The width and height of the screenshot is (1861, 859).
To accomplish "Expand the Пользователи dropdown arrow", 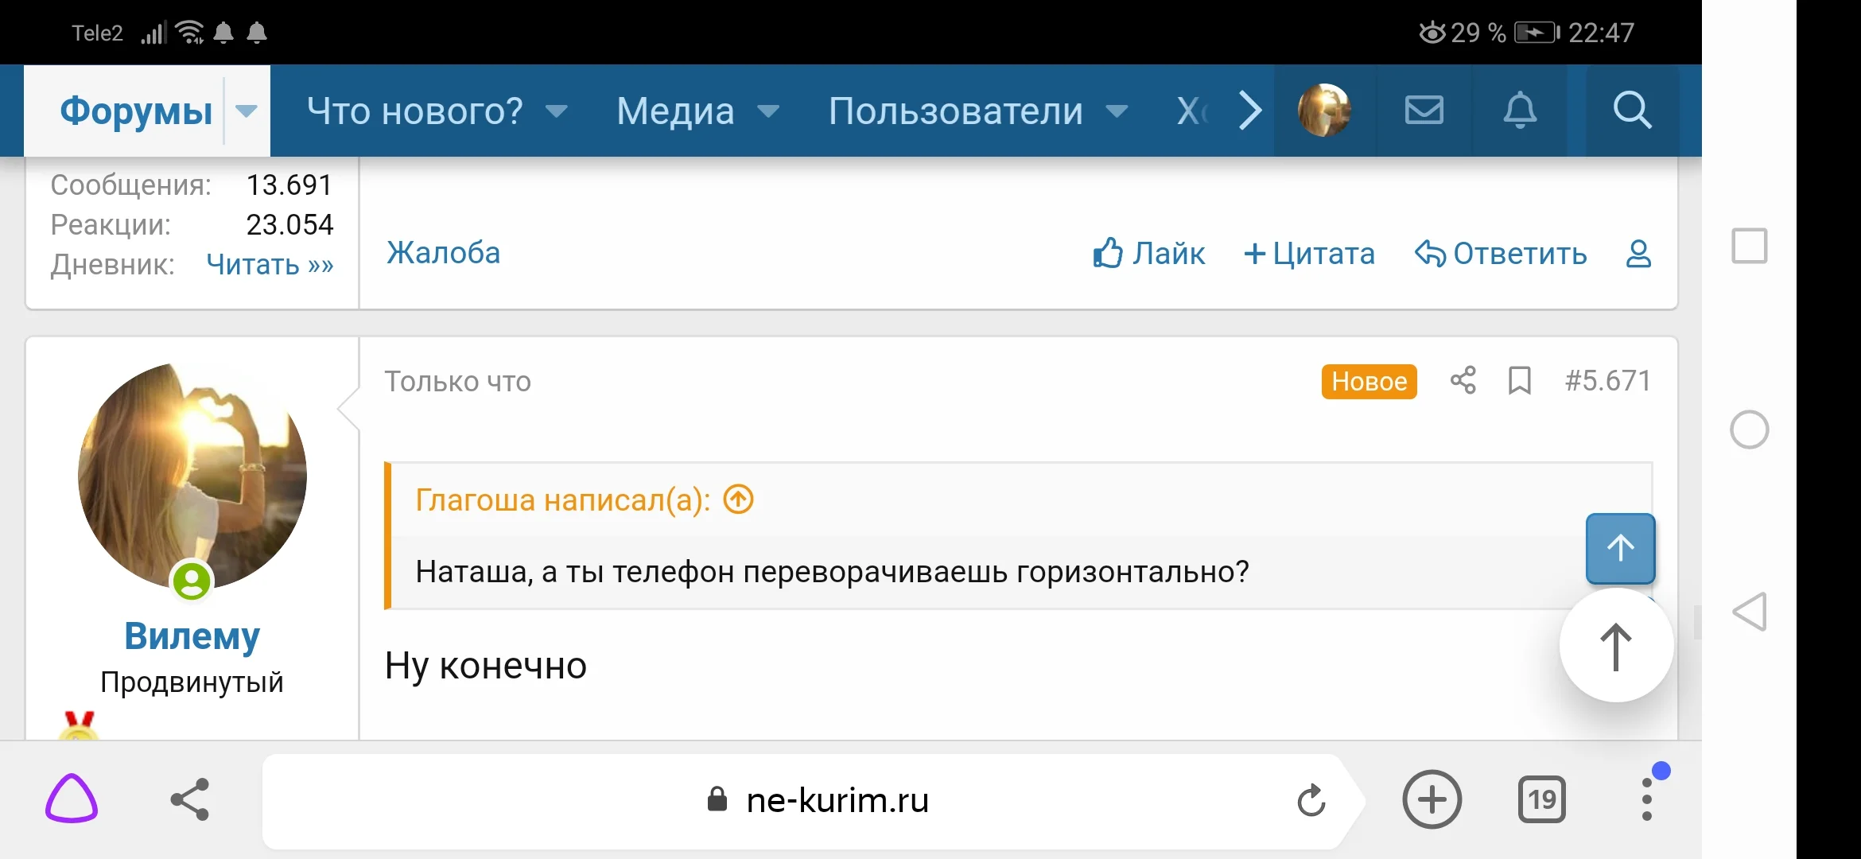I will pos(1117,111).
